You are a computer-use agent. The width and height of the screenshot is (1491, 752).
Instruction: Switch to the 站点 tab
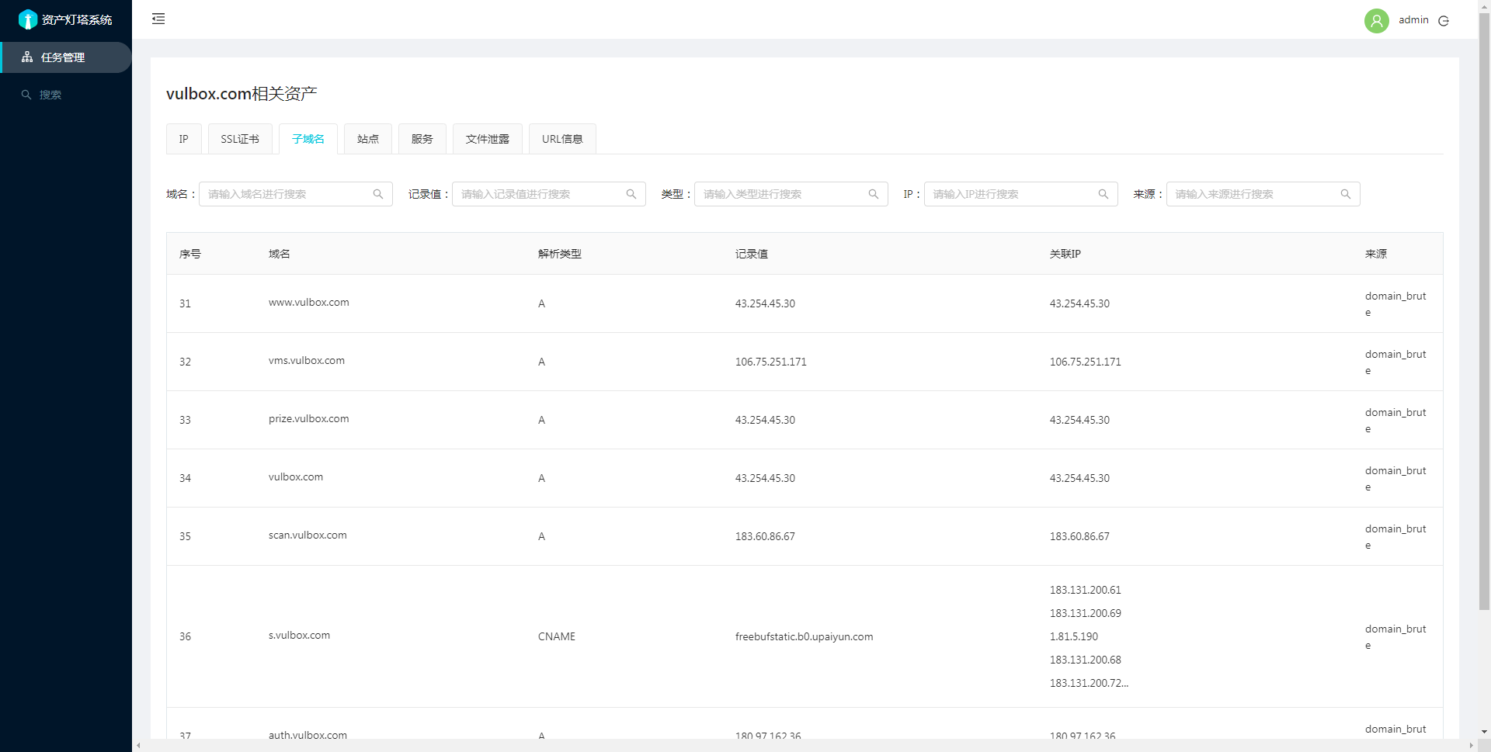[368, 139]
